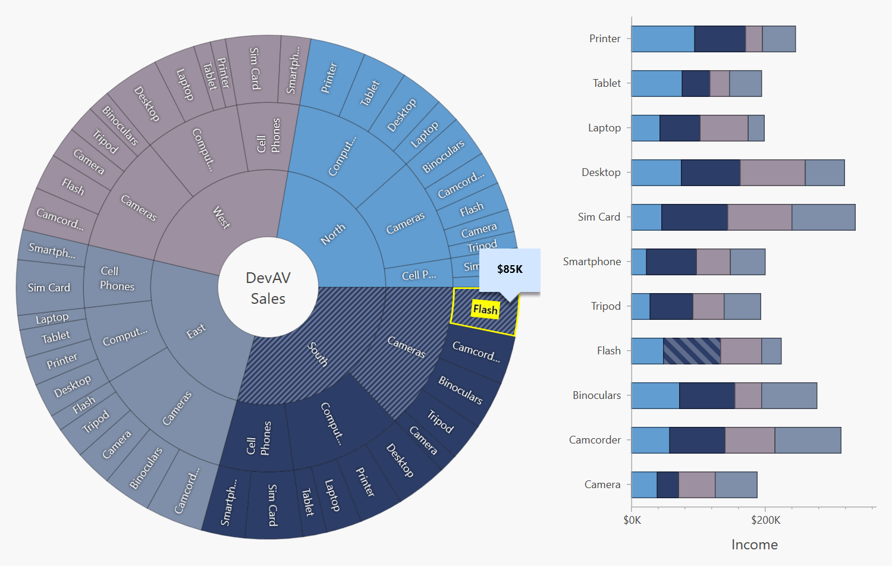Select the truncated 'Cell P...' segment under North
Screen dimensions: 892x566
(x=419, y=275)
